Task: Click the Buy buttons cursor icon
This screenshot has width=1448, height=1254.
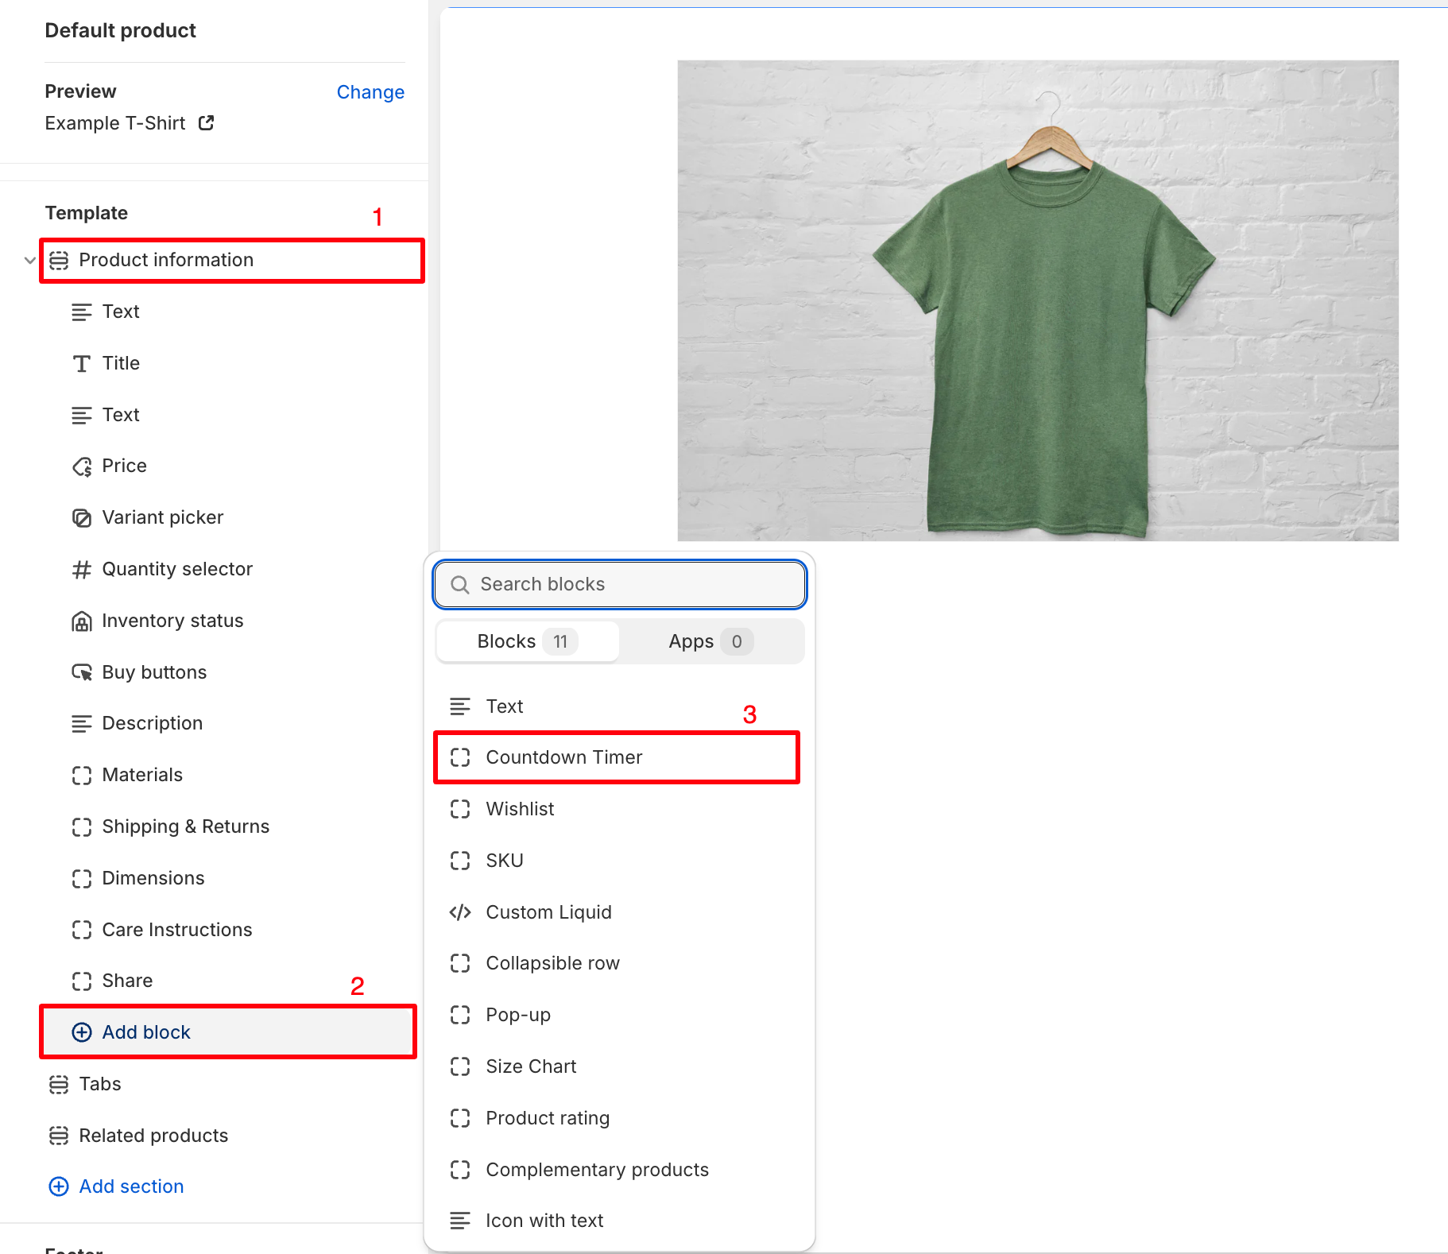Action: pos(82,673)
